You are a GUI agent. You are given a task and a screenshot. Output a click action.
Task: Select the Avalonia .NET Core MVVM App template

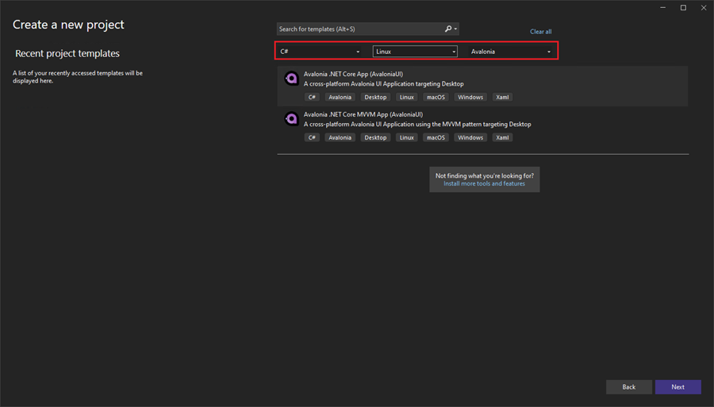[482, 126]
